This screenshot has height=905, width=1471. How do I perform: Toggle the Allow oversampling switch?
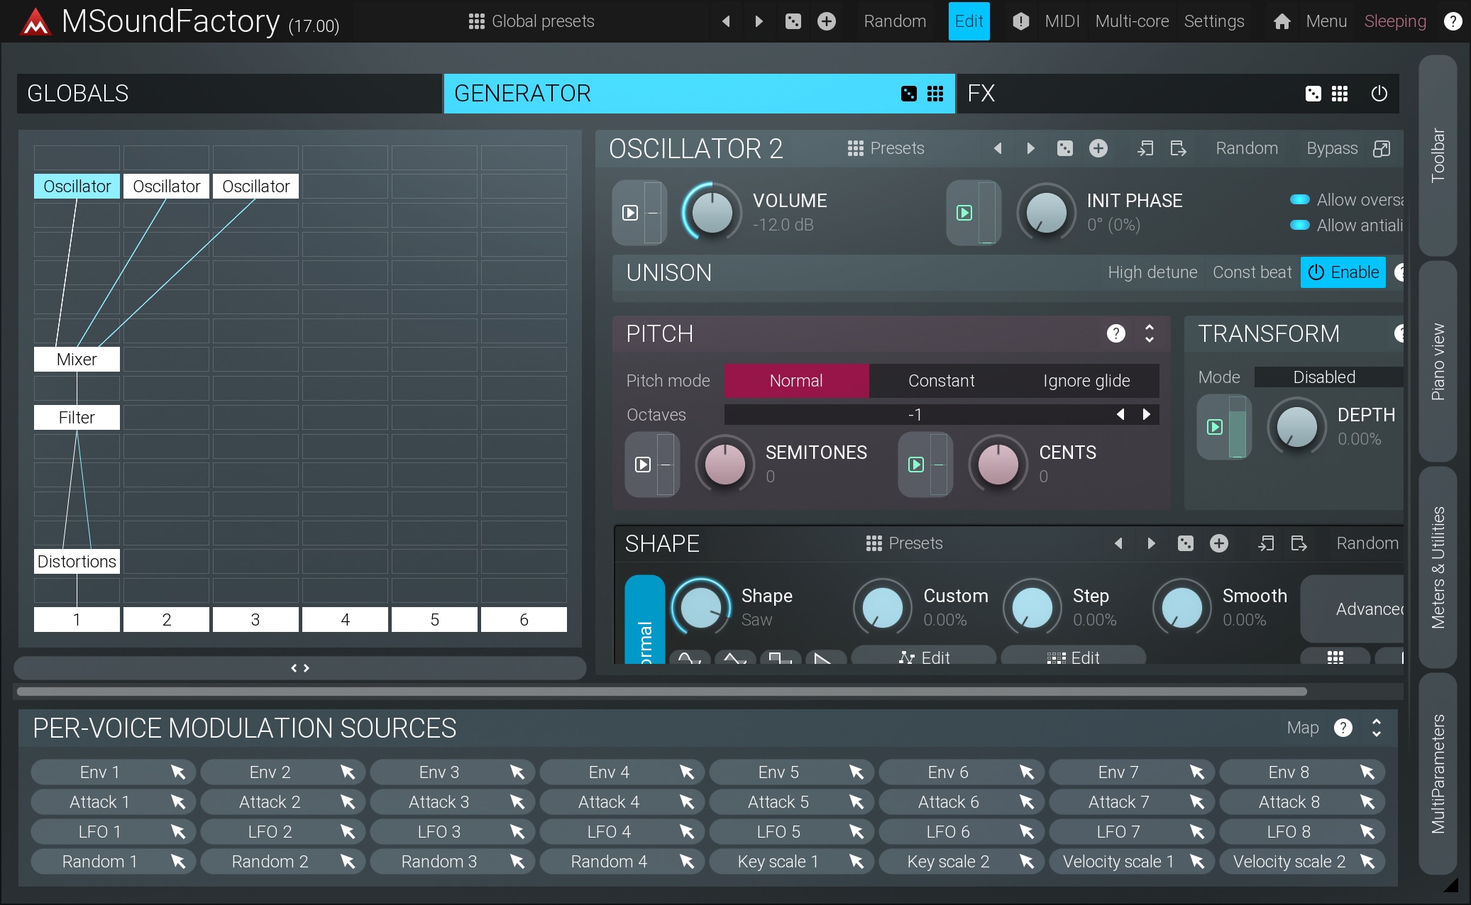coord(1299,200)
